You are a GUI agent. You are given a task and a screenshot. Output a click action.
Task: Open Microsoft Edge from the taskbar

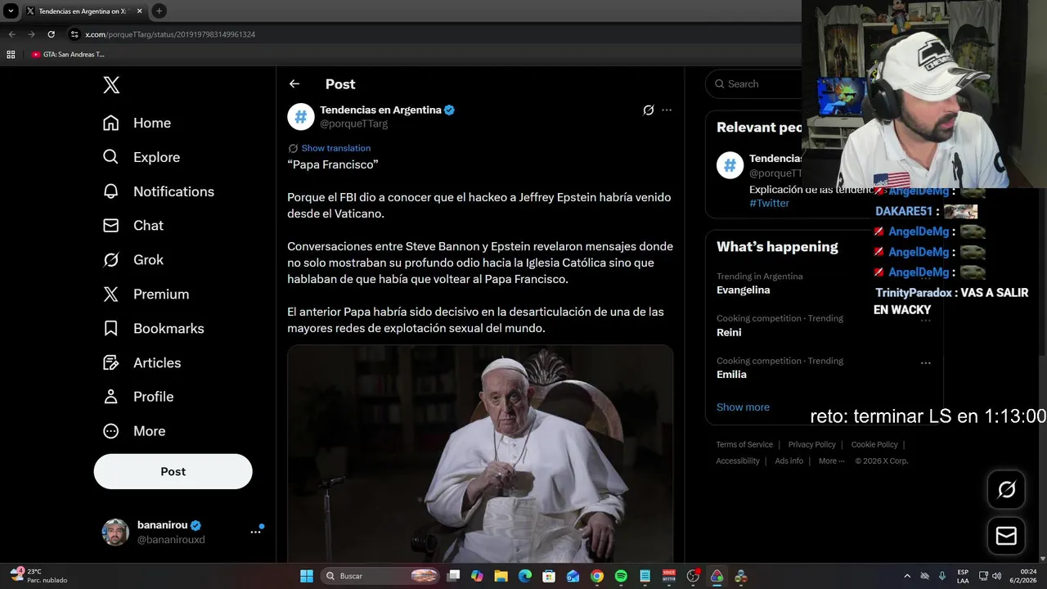(525, 576)
